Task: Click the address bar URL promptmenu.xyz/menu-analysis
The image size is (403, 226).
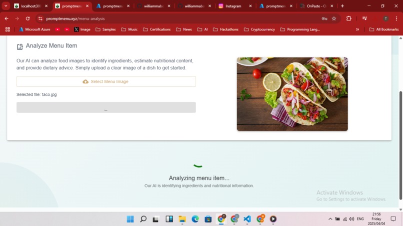Action: [75, 18]
